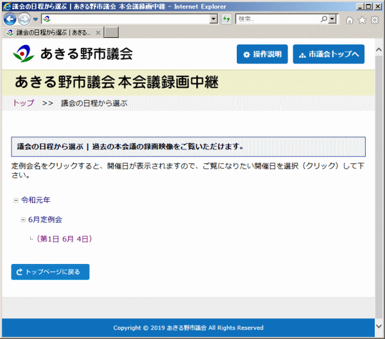Click the green refresh page icon
Image resolution: width=385 pixels, height=339 pixels.
(x=227, y=19)
